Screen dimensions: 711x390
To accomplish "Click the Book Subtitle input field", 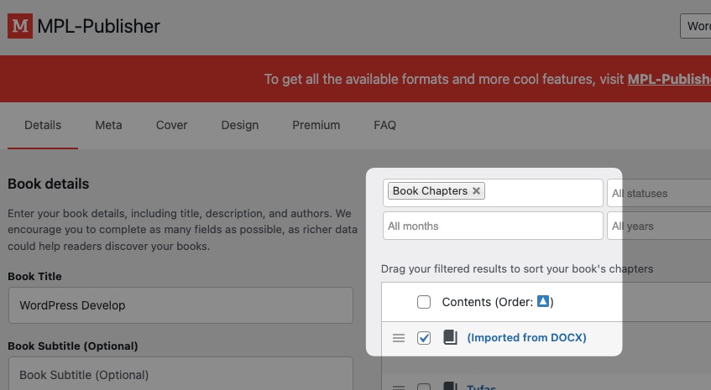I will click(180, 374).
